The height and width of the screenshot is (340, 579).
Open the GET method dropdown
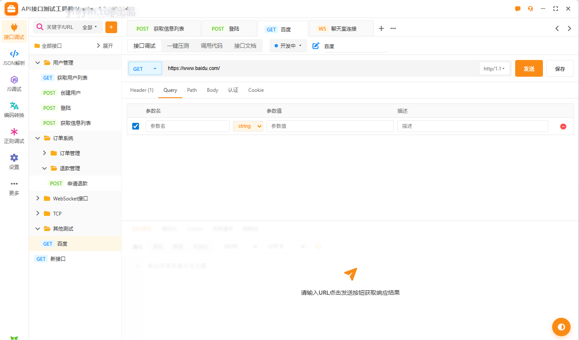[145, 69]
